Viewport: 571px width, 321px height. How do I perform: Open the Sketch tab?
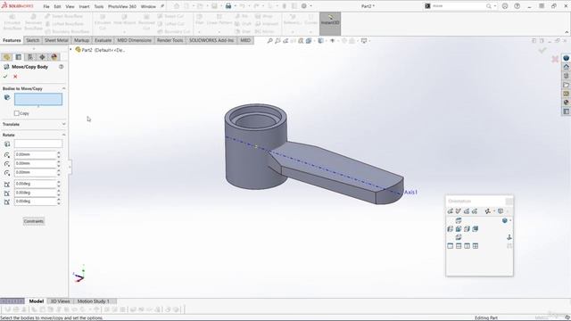[x=32, y=40]
